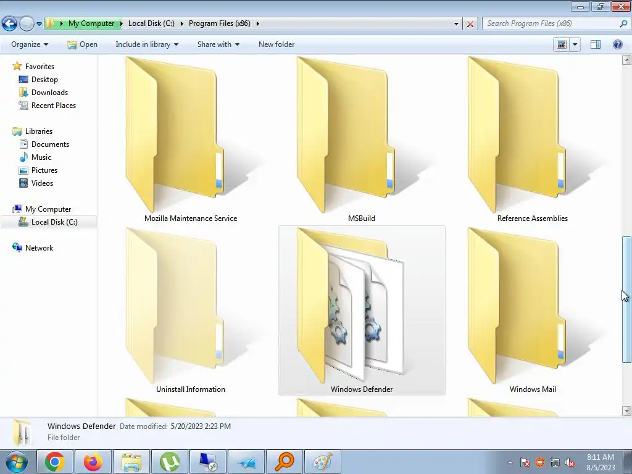Open the Paint palette taskbar icon
This screenshot has width=632, height=474.
point(323,462)
